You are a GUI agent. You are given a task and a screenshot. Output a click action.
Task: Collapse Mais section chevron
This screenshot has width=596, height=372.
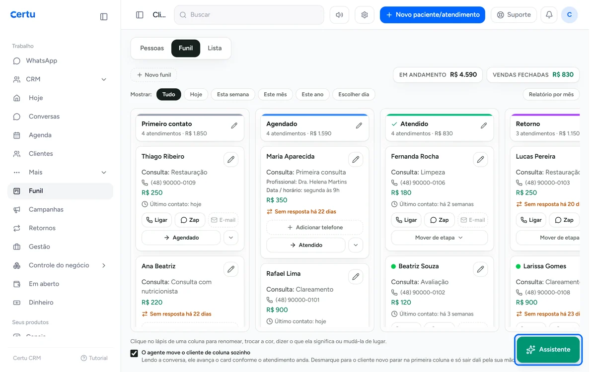104,172
